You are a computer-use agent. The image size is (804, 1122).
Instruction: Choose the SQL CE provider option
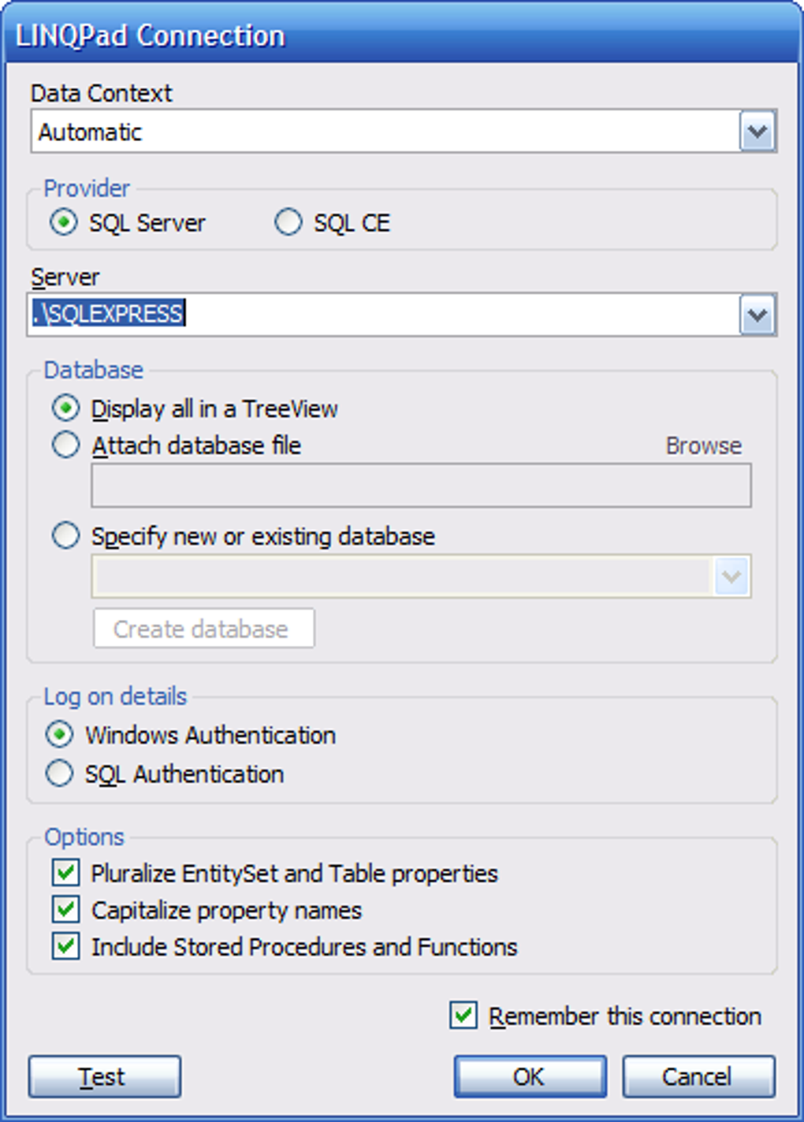tap(288, 222)
